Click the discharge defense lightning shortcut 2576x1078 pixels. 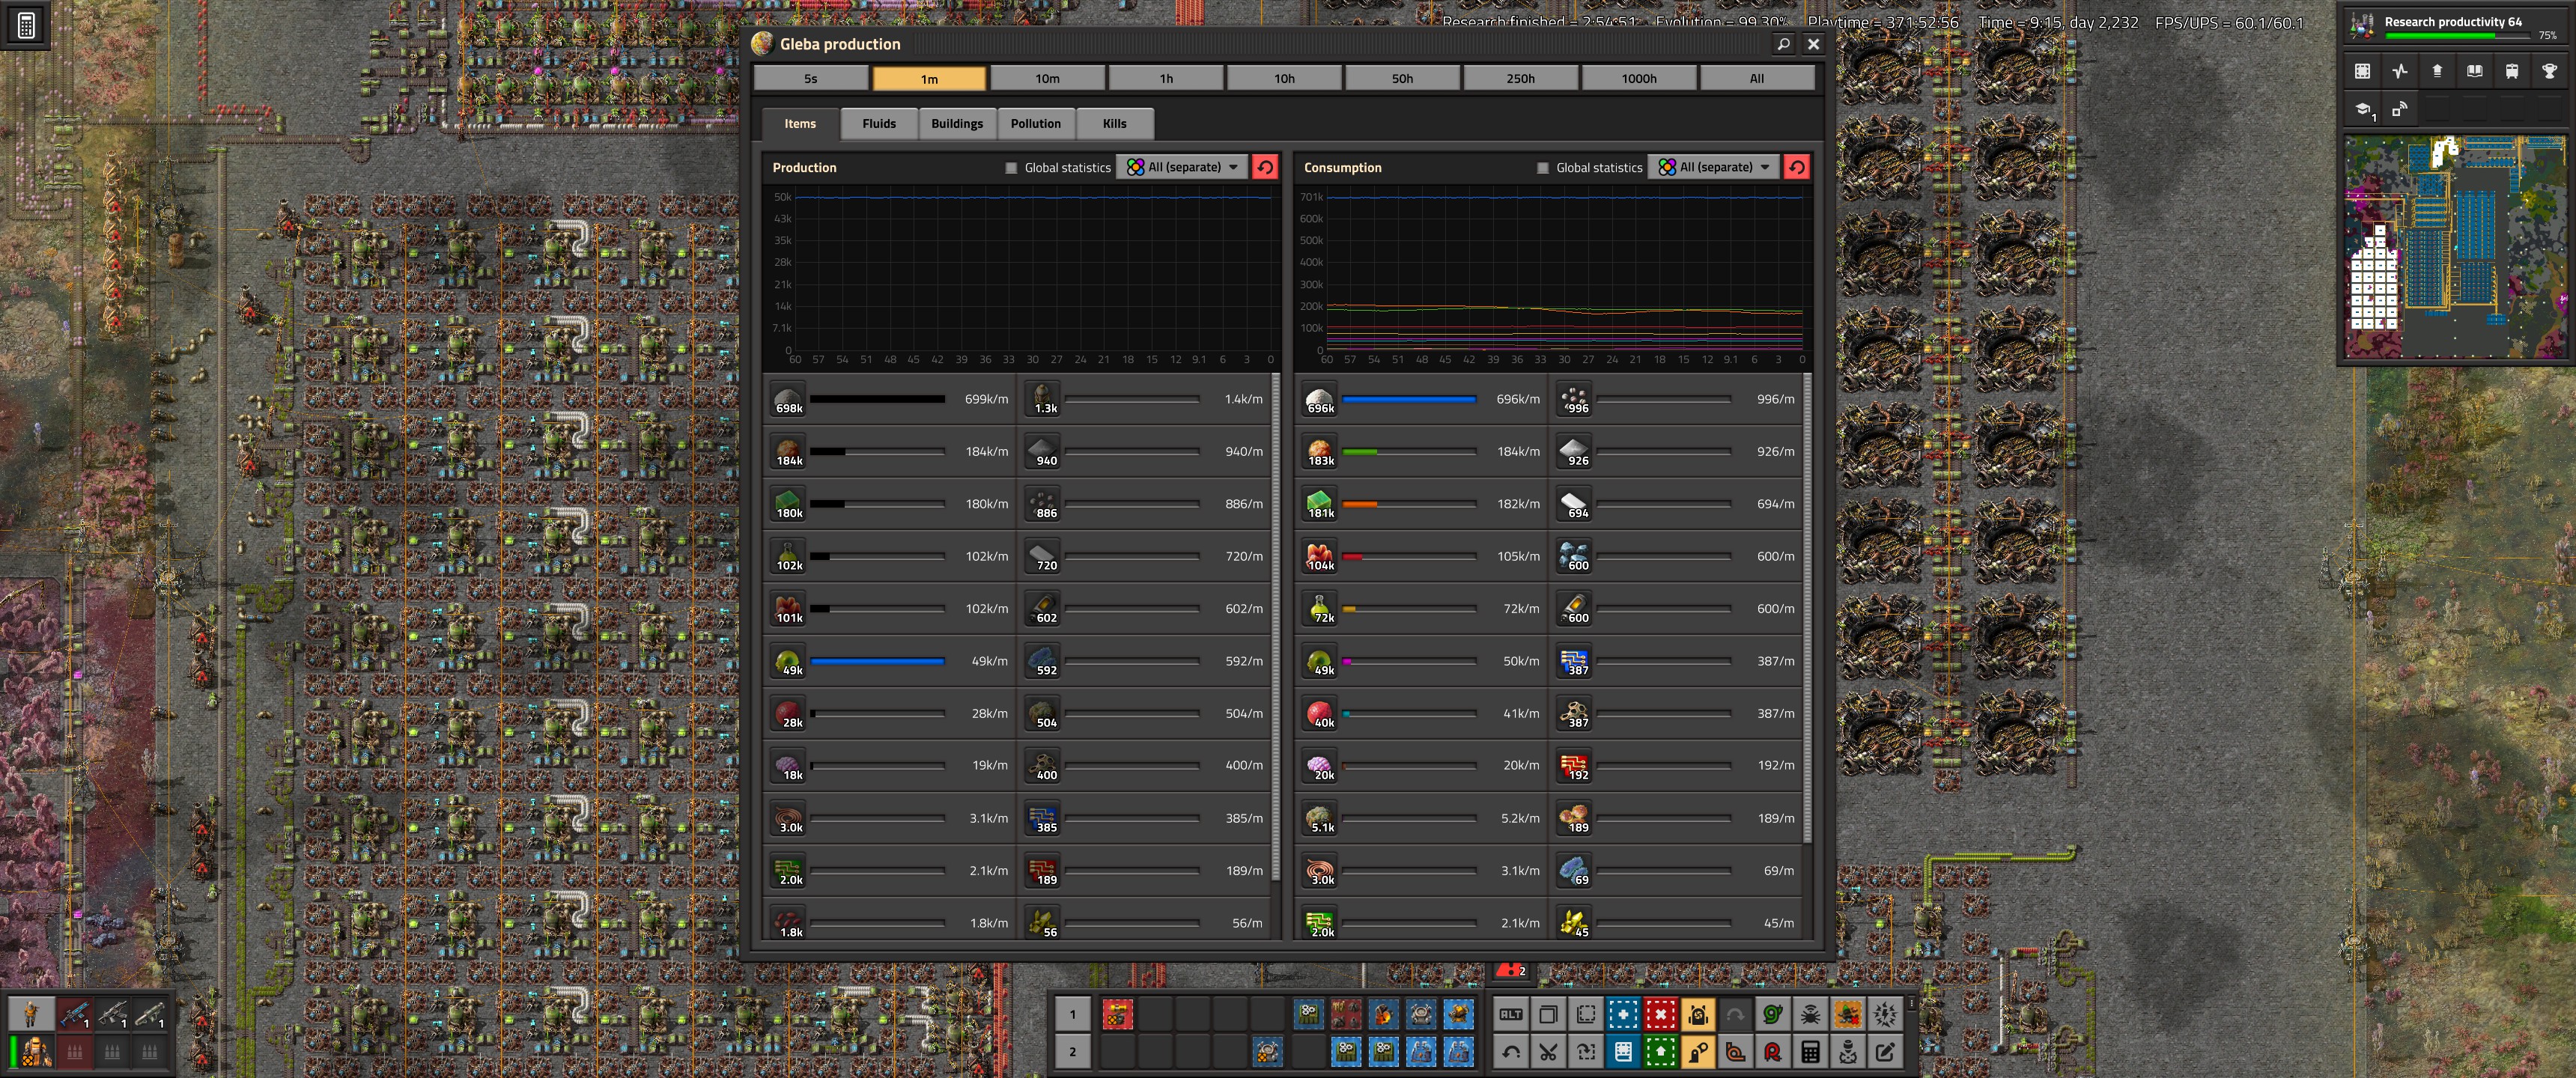tap(1885, 1014)
